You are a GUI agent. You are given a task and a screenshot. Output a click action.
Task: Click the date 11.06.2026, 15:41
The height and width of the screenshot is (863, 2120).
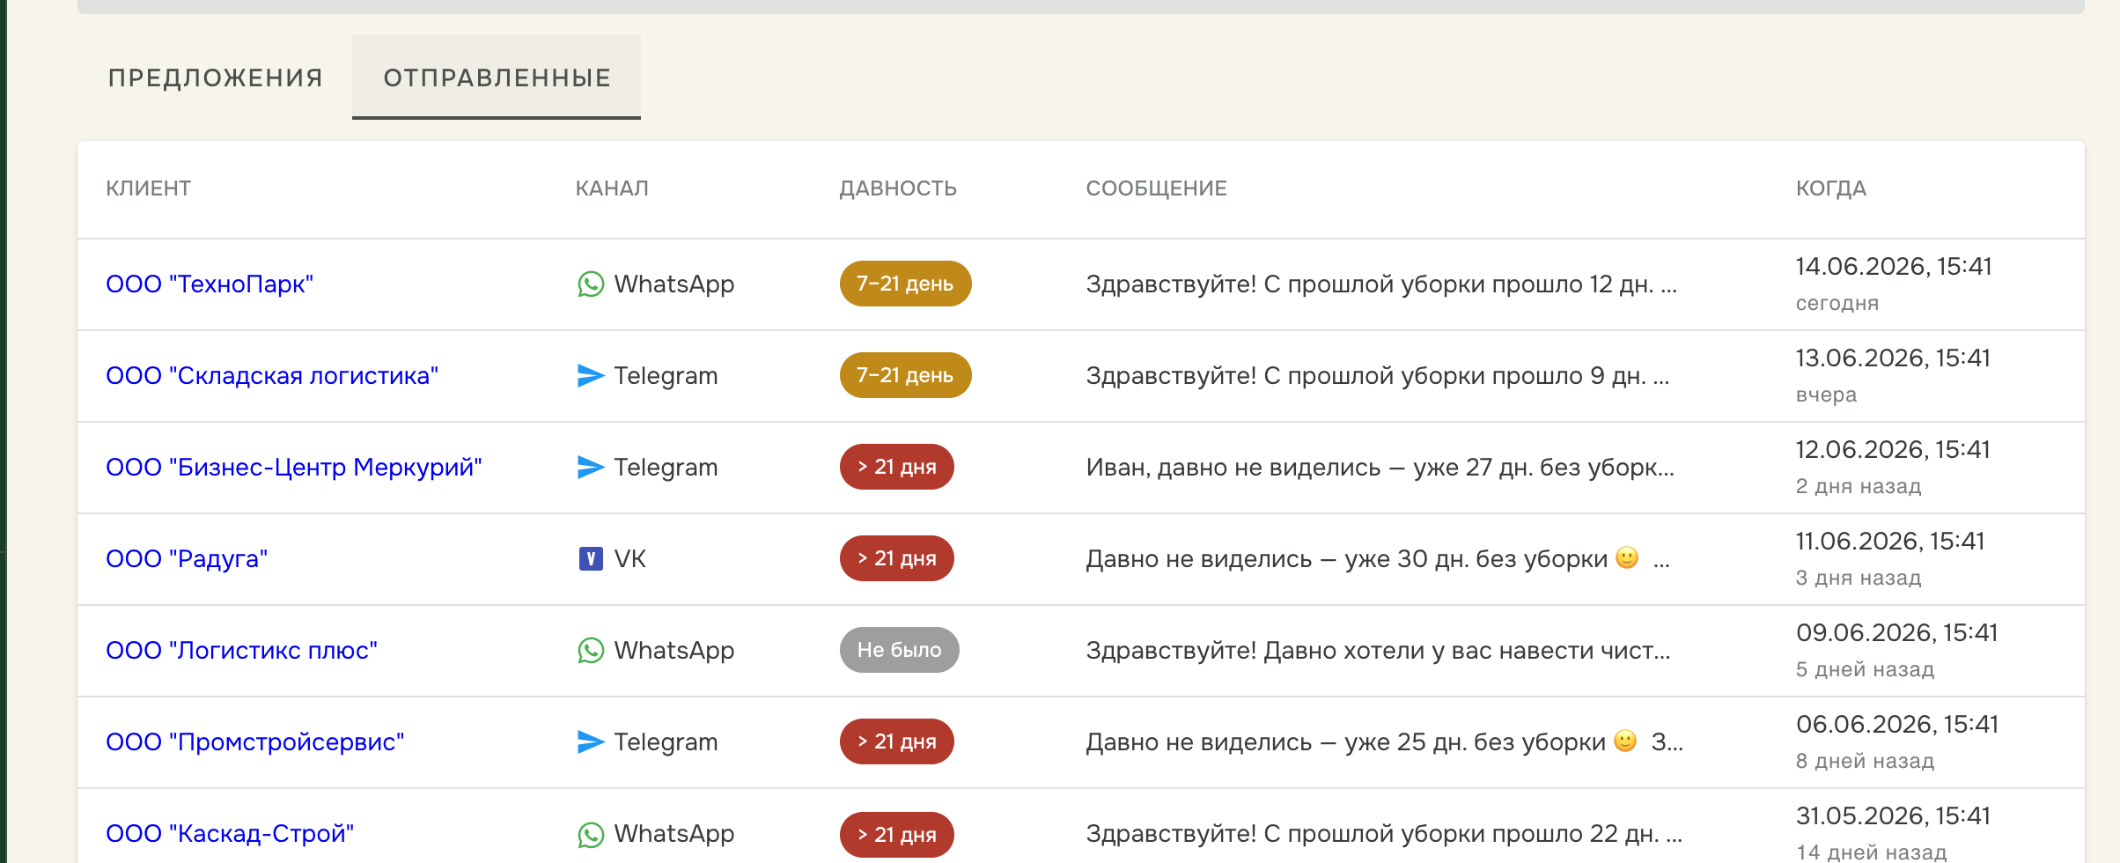pyautogui.click(x=1890, y=542)
